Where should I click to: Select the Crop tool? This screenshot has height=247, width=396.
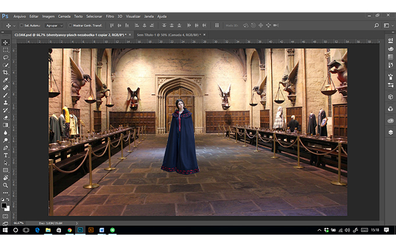(5, 73)
